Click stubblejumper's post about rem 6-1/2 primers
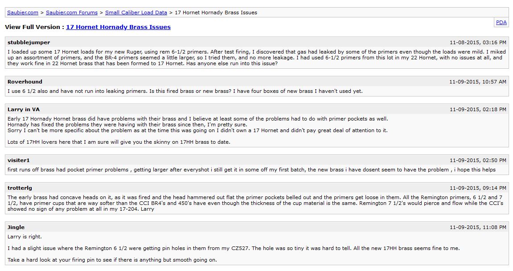Image resolution: width=513 pixels, height=271 pixels. pyautogui.click(x=257, y=58)
